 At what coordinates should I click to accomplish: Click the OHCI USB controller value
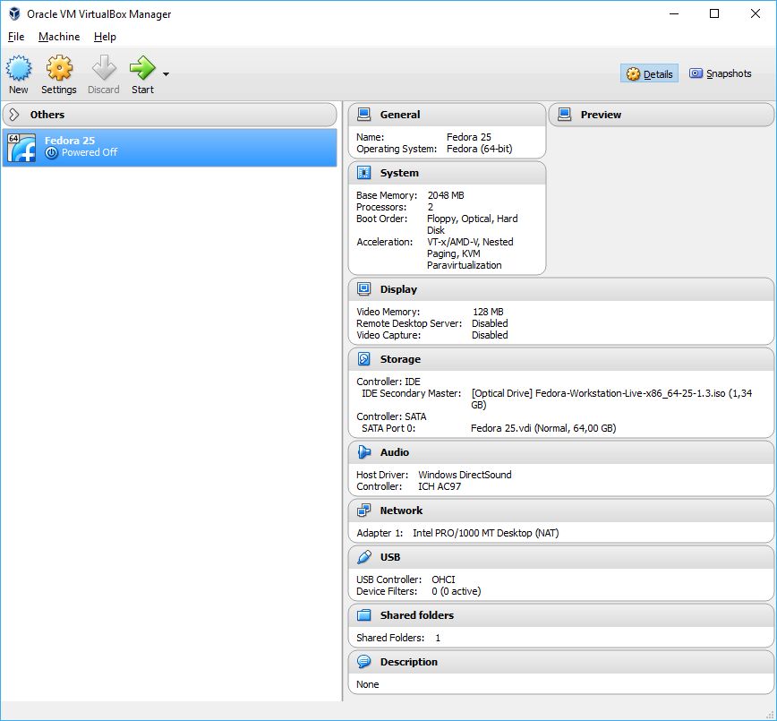point(443,579)
